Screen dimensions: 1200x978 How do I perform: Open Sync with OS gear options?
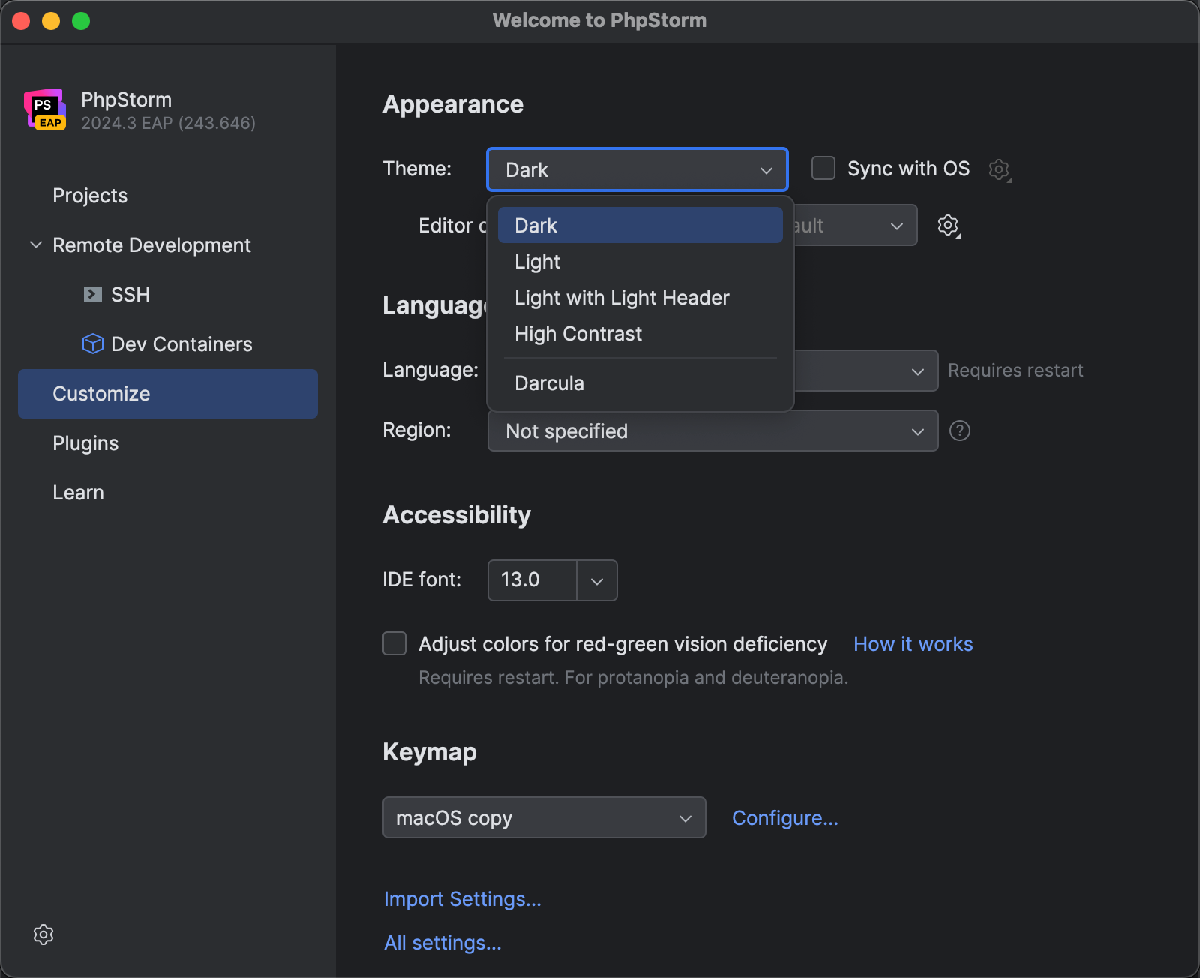999,169
